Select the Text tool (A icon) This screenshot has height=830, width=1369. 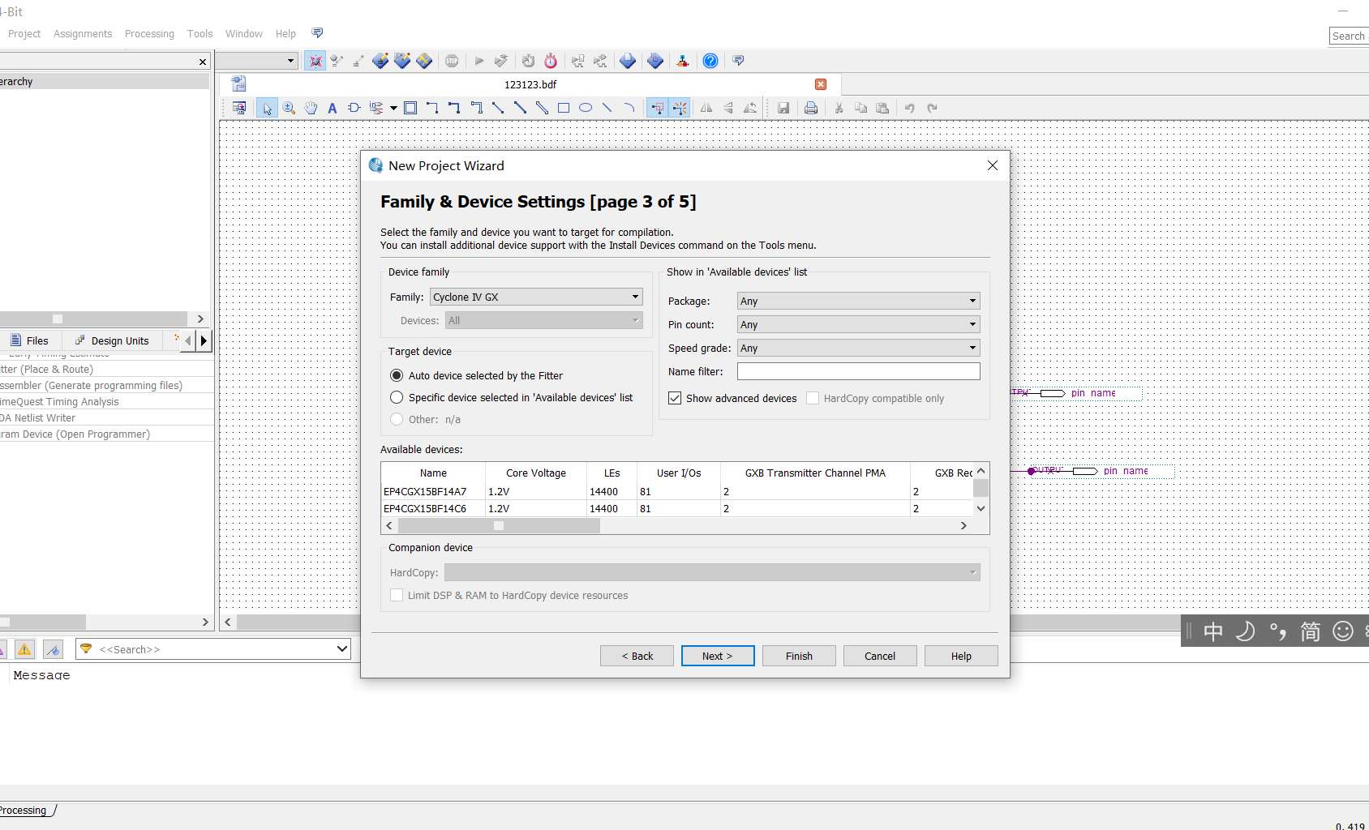pos(332,108)
